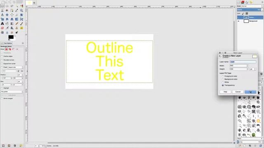Hide the Background layer via eye icon
The height and width of the screenshot is (148, 264).
(x=238, y=21)
